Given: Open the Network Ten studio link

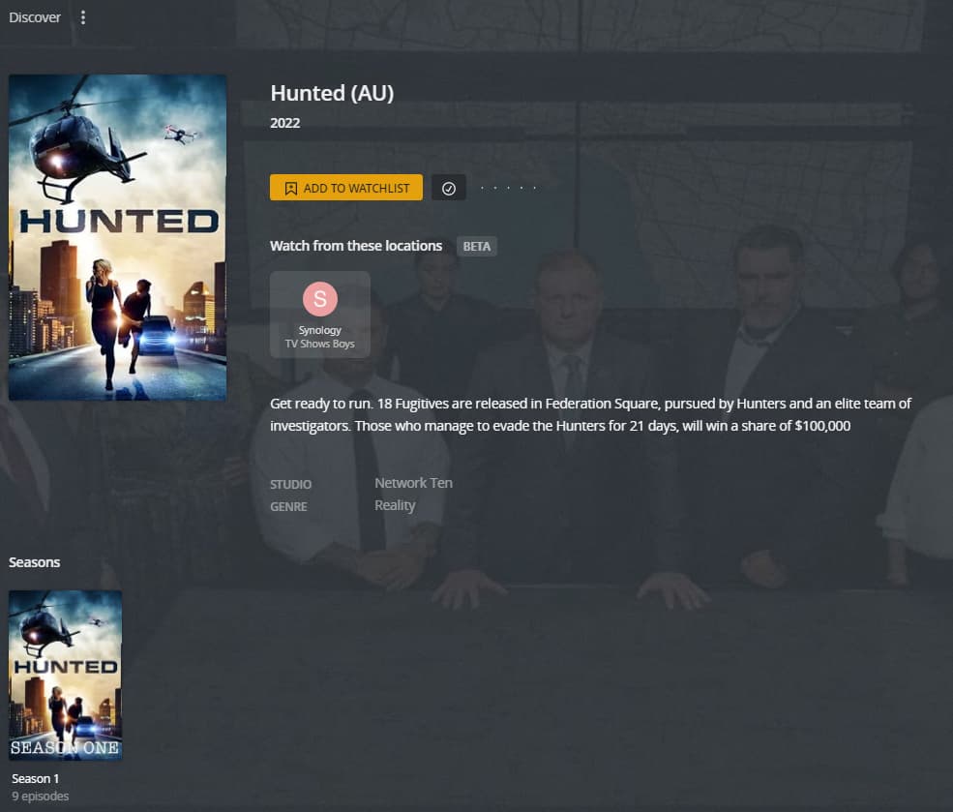Looking at the screenshot, I should tap(413, 483).
